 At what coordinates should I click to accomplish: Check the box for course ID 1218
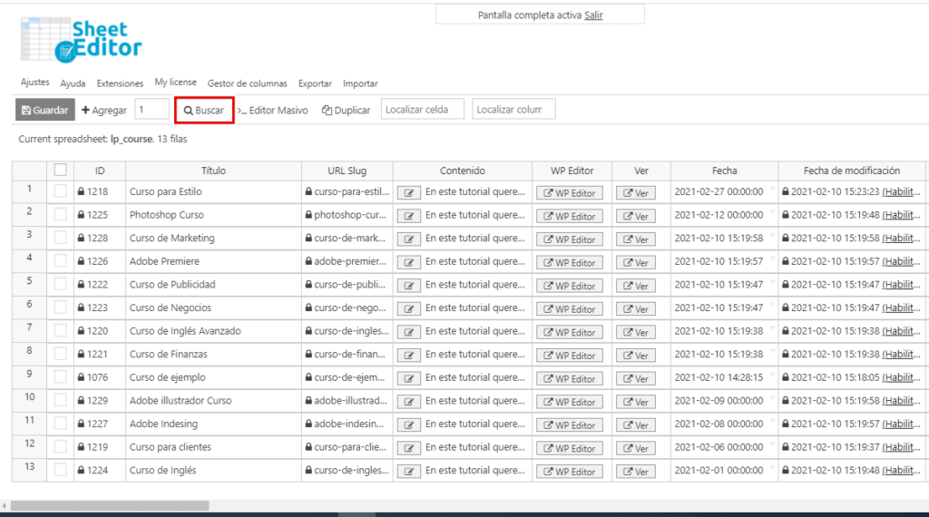tap(61, 192)
